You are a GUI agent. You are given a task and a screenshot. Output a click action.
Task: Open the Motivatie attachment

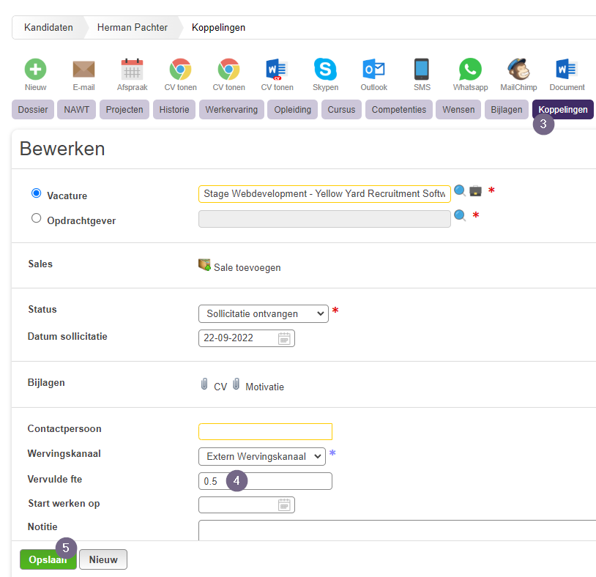(264, 387)
